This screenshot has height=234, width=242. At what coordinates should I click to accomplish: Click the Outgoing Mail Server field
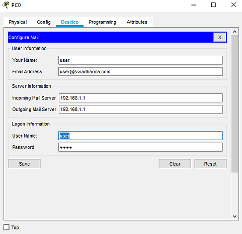(x=141, y=109)
